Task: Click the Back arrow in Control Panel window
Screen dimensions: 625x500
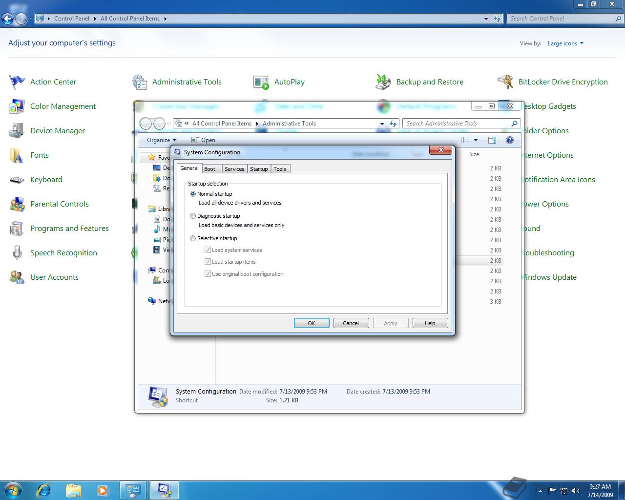Action: 7,19
